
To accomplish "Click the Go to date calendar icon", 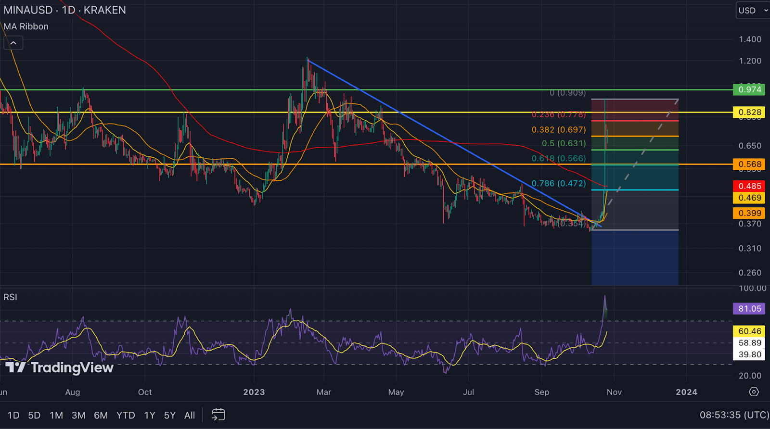I will tap(218, 415).
